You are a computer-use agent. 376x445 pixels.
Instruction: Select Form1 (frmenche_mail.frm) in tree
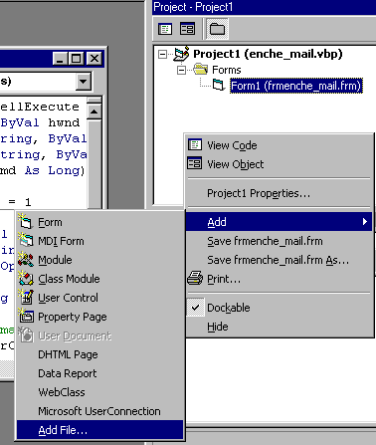(296, 86)
